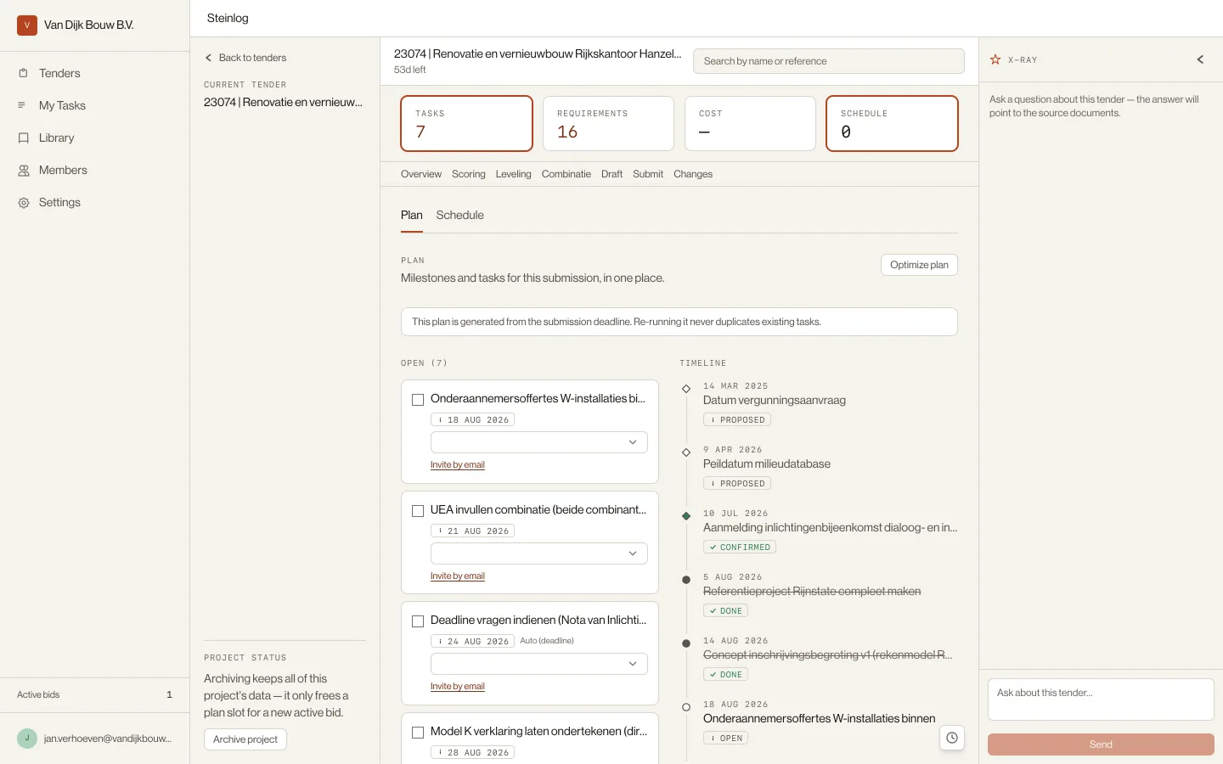Click the clock history floating button
The width and height of the screenshot is (1223, 764).
coord(952,738)
